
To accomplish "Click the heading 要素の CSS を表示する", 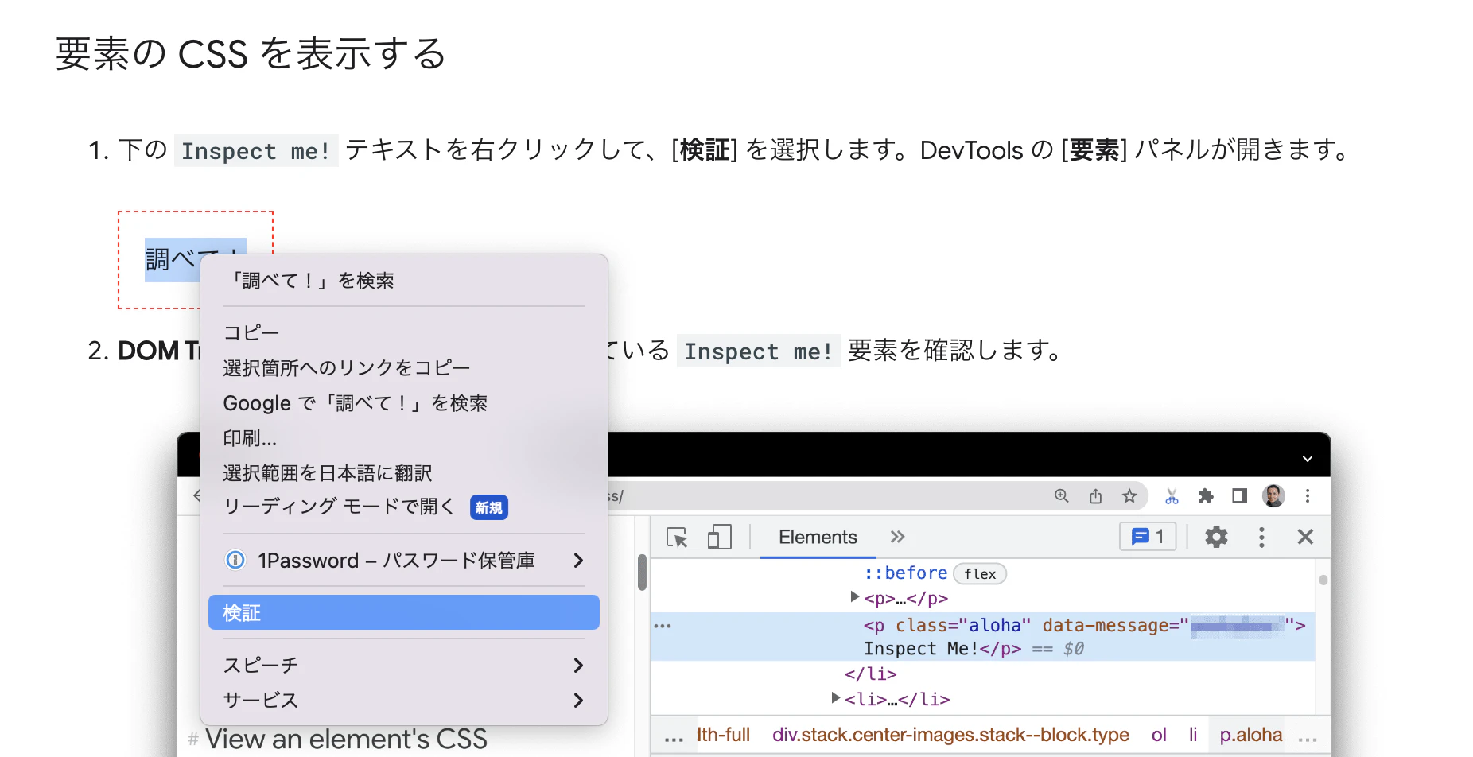I will (251, 54).
